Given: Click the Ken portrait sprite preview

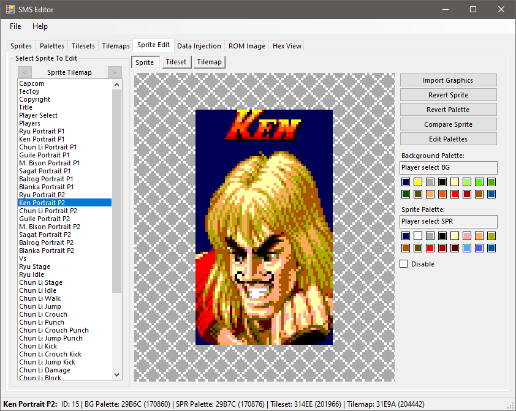Looking at the screenshot, I should pyautogui.click(x=264, y=227).
